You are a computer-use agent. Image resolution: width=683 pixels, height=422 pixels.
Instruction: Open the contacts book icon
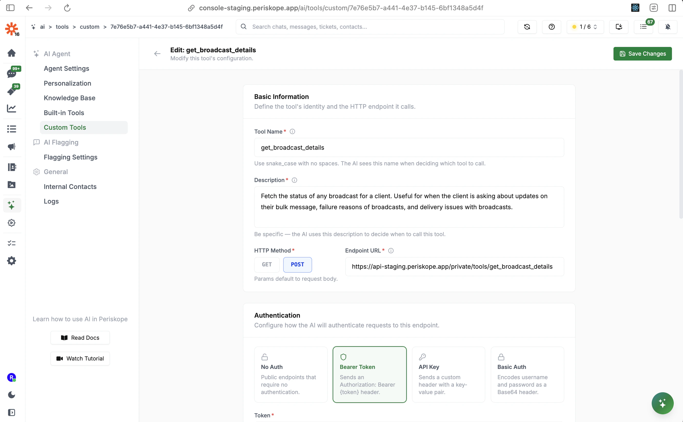pos(12,167)
